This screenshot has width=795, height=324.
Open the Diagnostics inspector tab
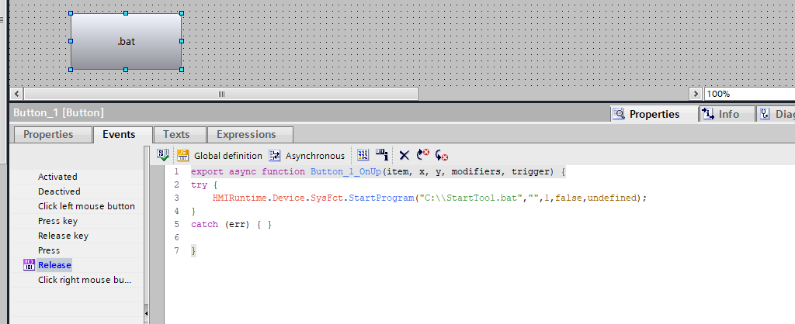(x=776, y=114)
